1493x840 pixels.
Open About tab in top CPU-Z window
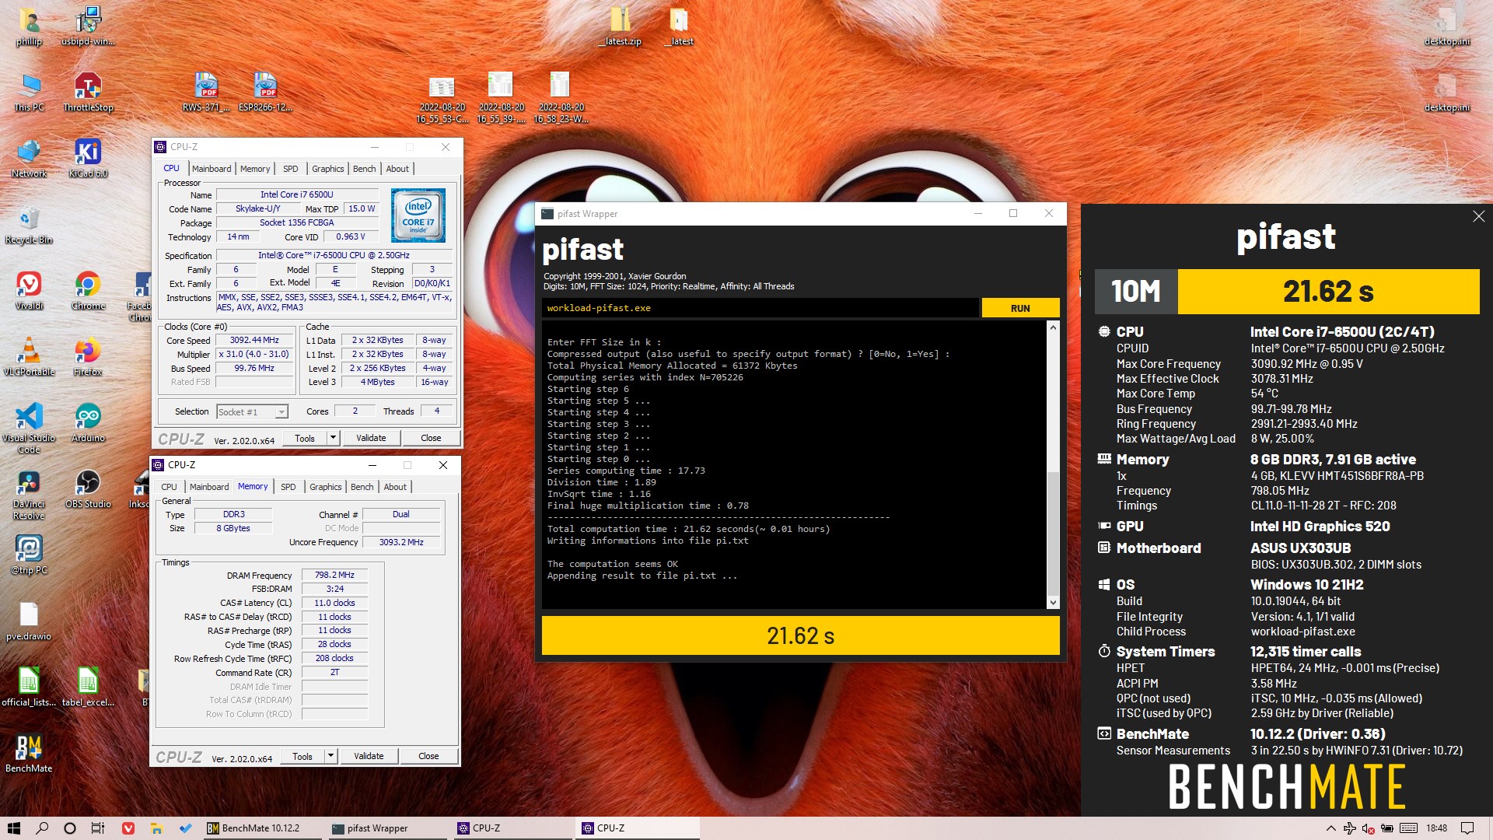coord(397,169)
